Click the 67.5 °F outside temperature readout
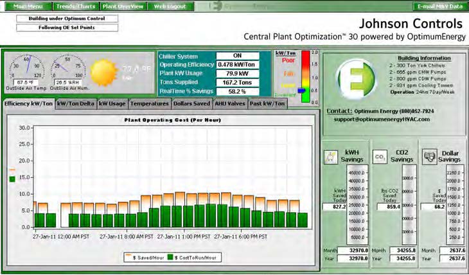 pos(26,82)
